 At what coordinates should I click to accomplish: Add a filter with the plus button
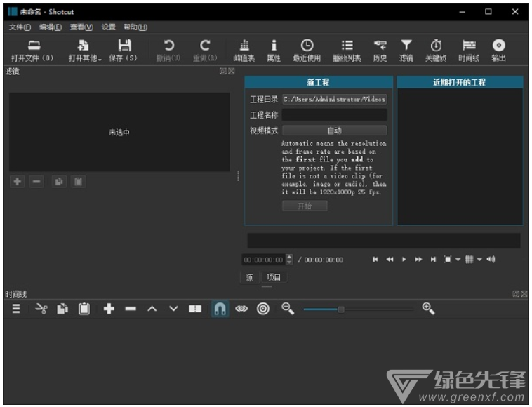[x=18, y=182]
